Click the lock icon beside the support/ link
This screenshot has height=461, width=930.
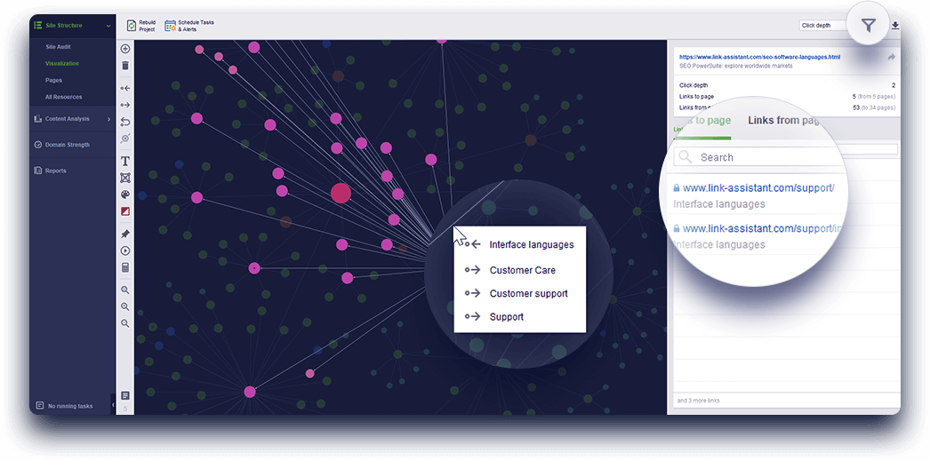tap(676, 187)
